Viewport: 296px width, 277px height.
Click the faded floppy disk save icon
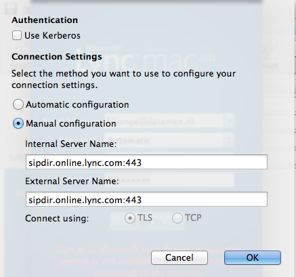[11, 9]
